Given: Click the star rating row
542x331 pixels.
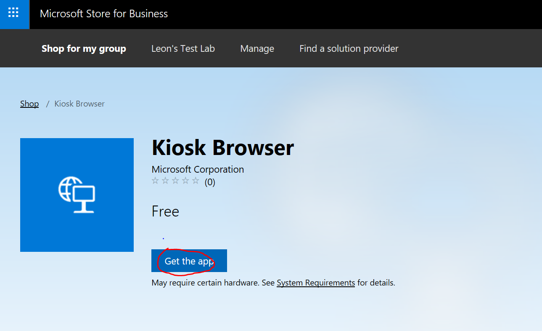Looking at the screenshot, I should [x=175, y=181].
